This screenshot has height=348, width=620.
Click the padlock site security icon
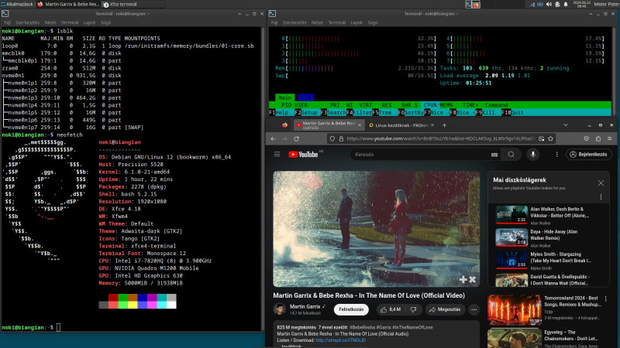tap(341, 139)
